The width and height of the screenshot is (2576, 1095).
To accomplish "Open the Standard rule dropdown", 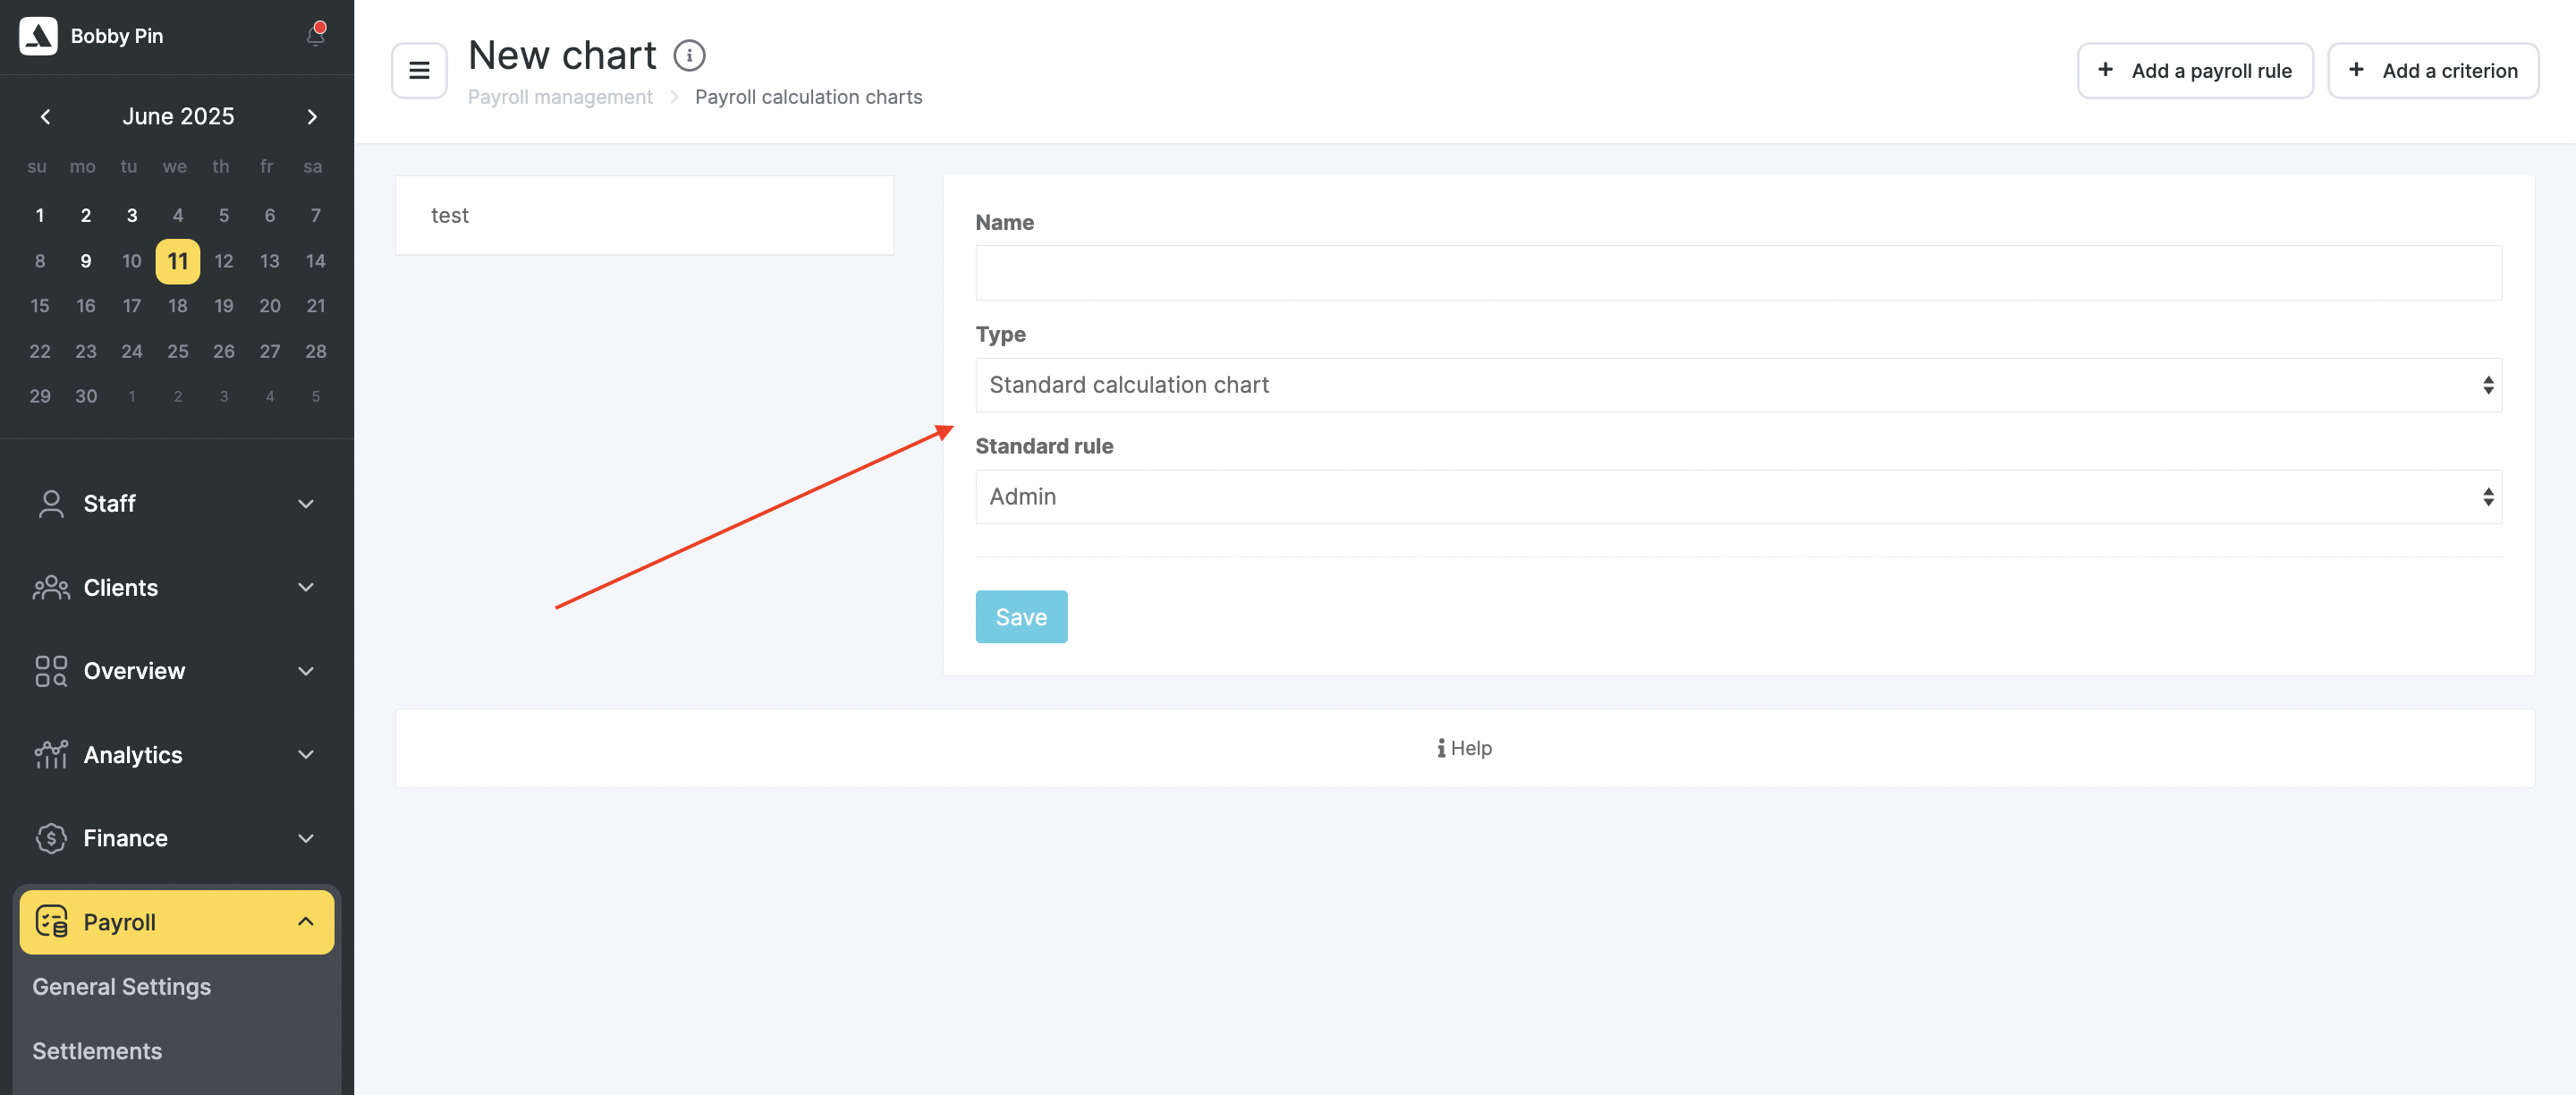I will pos(1738,497).
